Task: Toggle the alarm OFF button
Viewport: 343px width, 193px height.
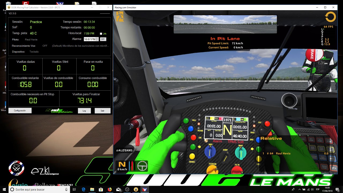Action: click(x=103, y=39)
